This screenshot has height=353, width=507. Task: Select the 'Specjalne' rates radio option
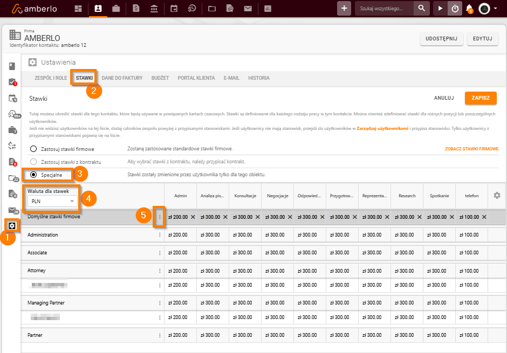(x=33, y=175)
